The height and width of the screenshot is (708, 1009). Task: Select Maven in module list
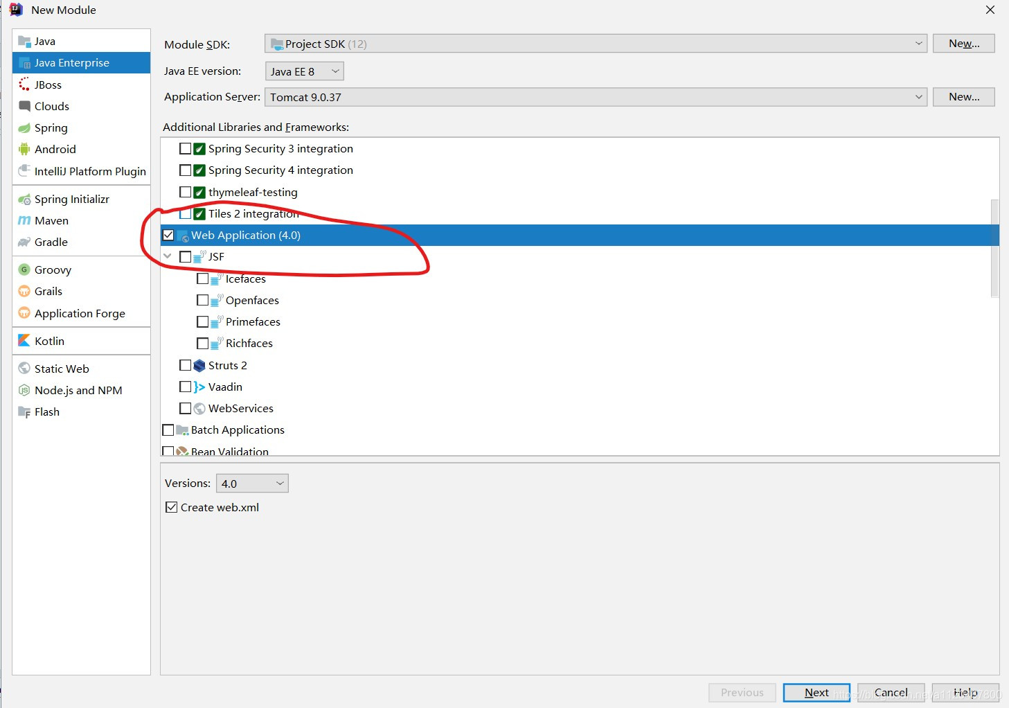pos(81,220)
